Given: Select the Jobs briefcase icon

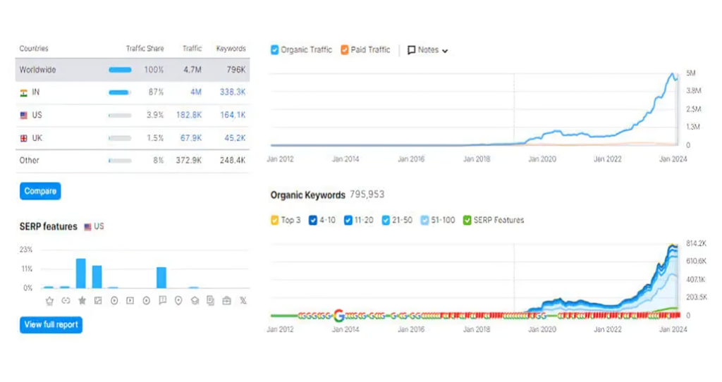Looking at the screenshot, I should [226, 301].
